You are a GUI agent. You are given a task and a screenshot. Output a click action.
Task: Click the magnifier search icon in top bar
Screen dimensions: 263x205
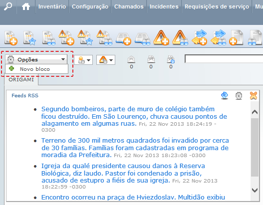click(8, 6)
